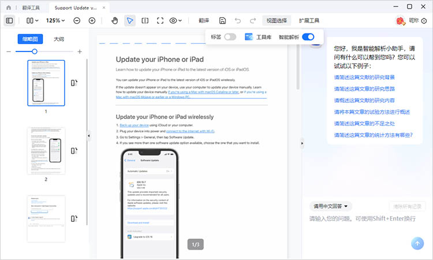Undo the last action
The image size is (433, 260).
[238, 20]
